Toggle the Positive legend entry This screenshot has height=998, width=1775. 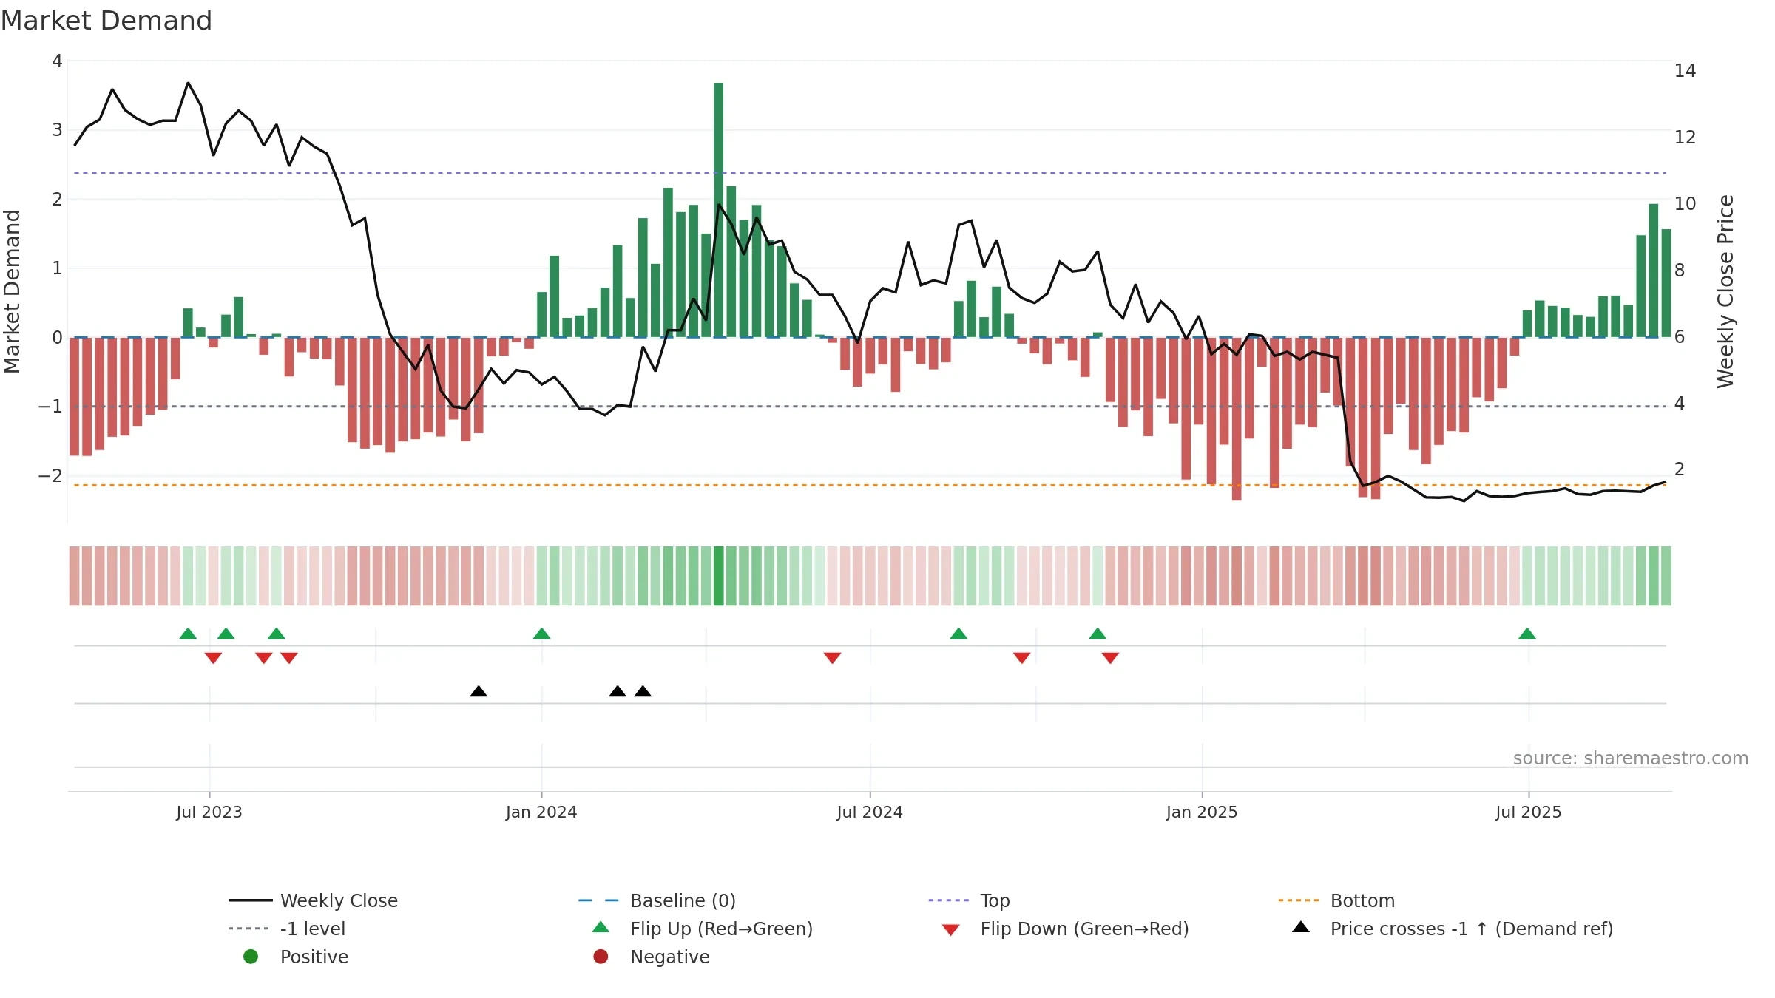[296, 957]
